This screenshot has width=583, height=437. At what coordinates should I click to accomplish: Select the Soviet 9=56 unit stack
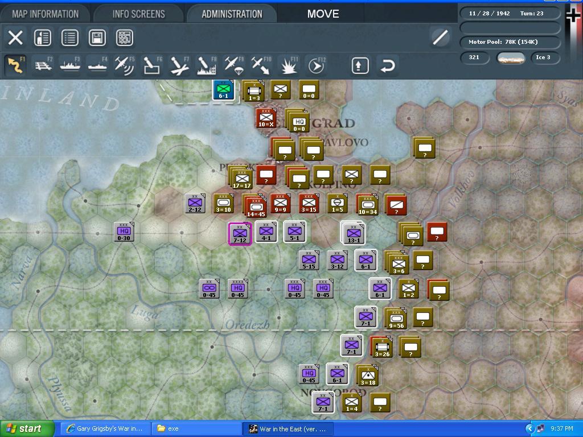(x=396, y=319)
